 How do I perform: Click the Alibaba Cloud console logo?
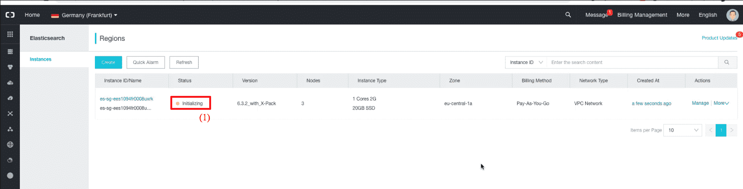point(10,15)
